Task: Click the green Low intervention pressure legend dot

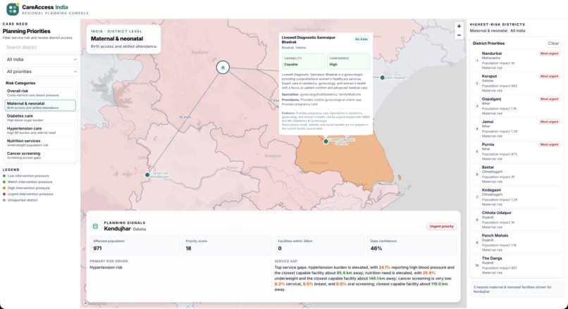Action: click(x=4, y=176)
